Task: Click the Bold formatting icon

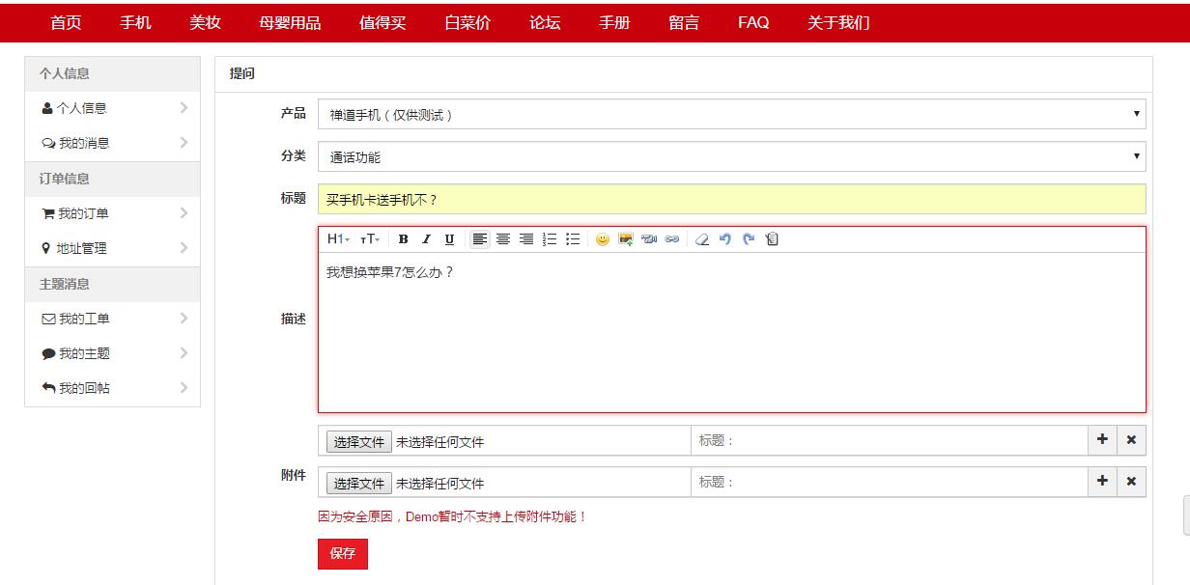Action: [x=403, y=239]
